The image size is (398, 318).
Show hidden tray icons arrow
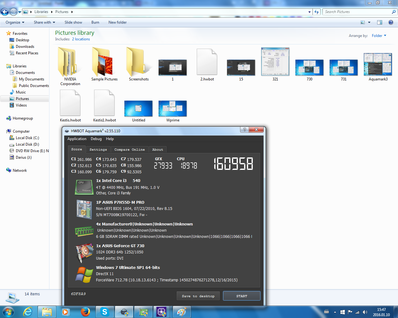[335, 312]
